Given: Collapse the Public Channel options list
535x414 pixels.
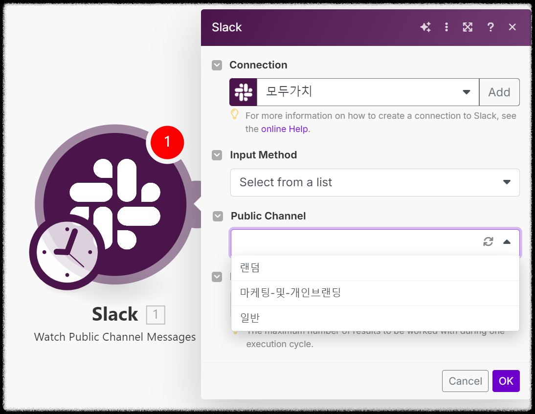Looking at the screenshot, I should click(x=507, y=241).
